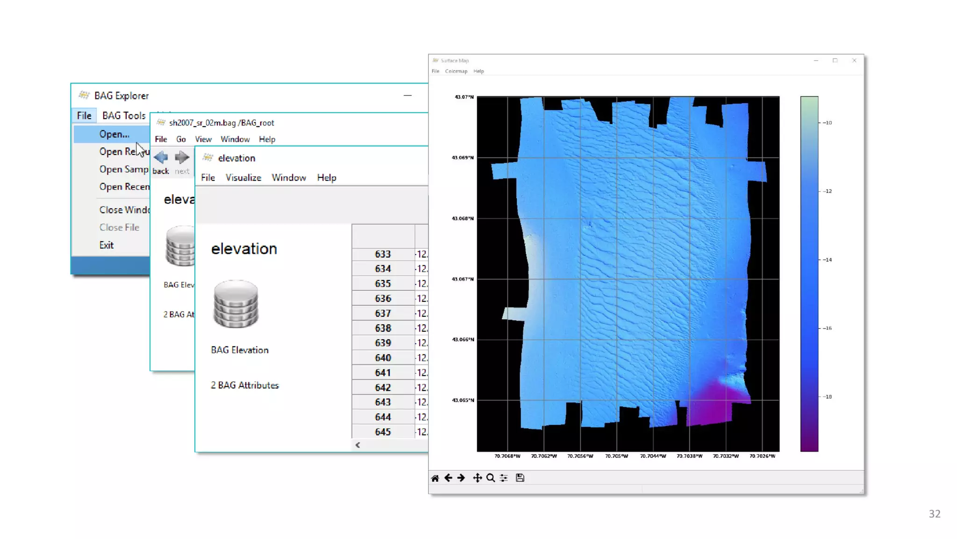
Task: Open the Go menu in BAG_root window
Action: click(181, 140)
